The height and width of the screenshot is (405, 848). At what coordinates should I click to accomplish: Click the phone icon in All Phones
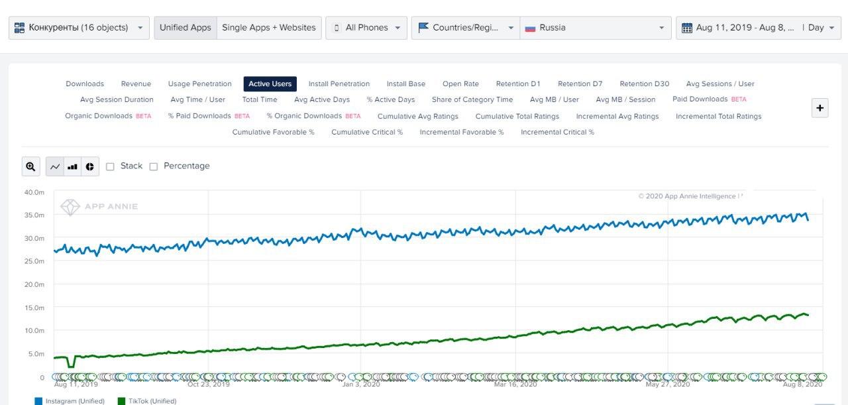pos(337,28)
